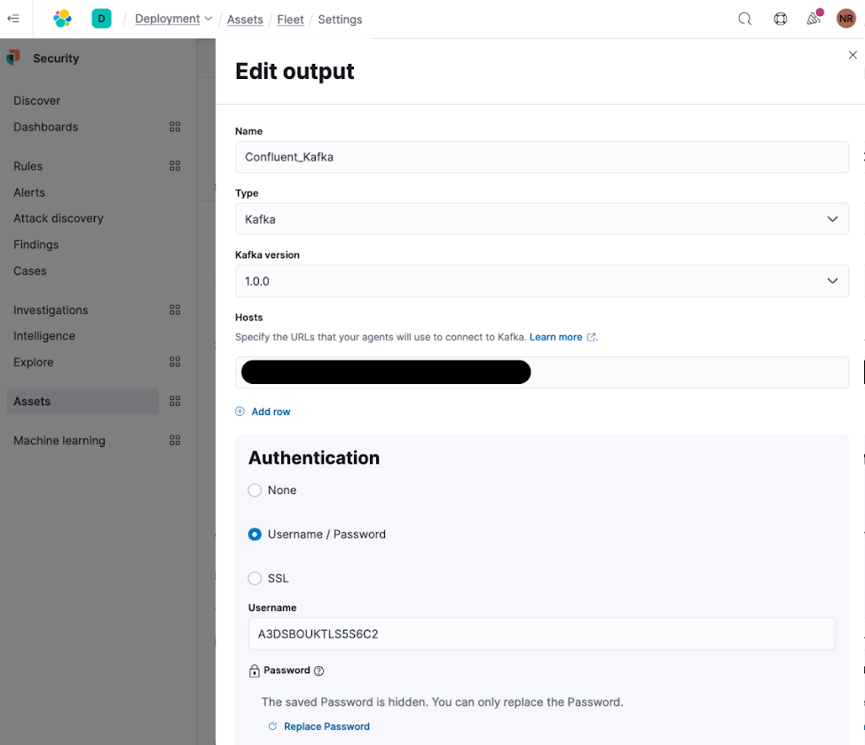865x745 pixels.
Task: Open the Kafka version 1.0.0 dropdown
Action: (x=542, y=281)
